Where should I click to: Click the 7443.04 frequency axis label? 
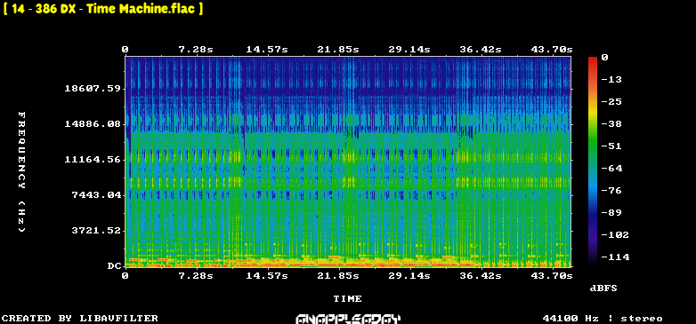pos(96,194)
